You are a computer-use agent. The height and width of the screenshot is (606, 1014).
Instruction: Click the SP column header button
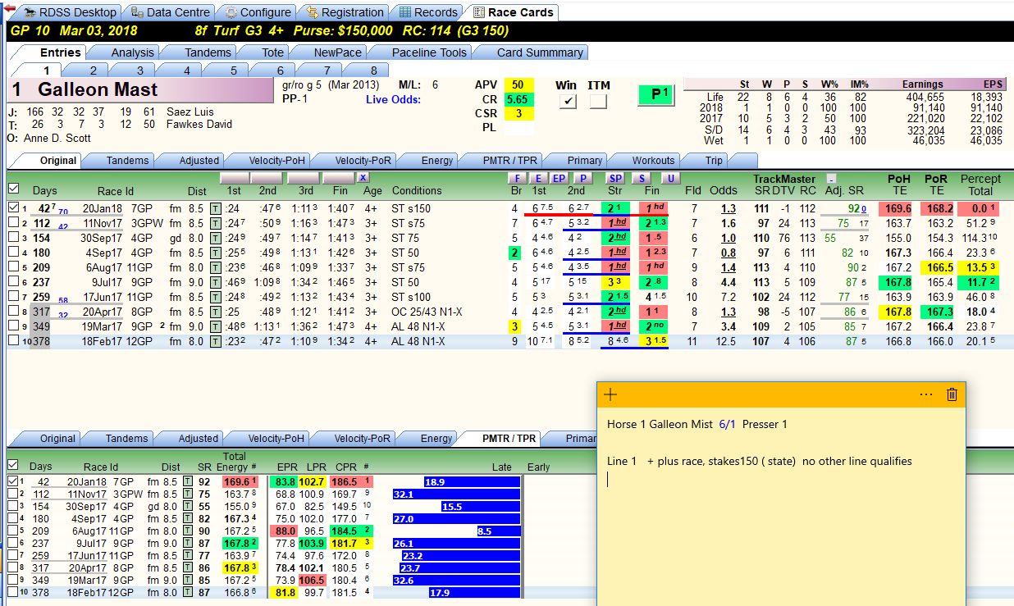coord(615,177)
